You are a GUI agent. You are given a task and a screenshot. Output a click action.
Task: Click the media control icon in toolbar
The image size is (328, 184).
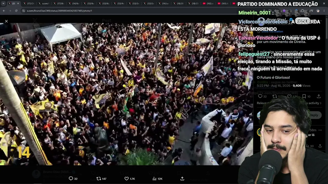tap(312, 11)
